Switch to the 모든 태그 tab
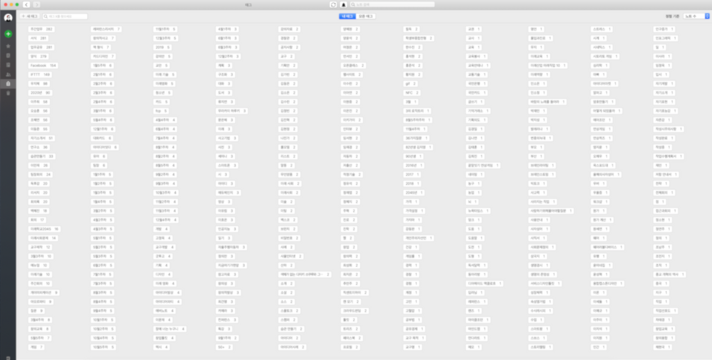This screenshot has height=360, width=712. [366, 16]
